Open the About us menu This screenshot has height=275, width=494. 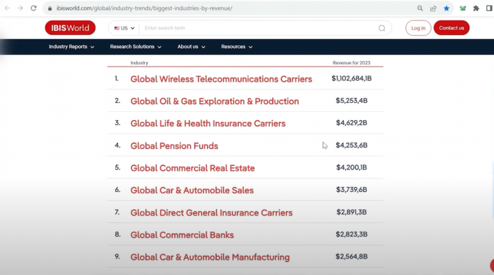tap(191, 47)
